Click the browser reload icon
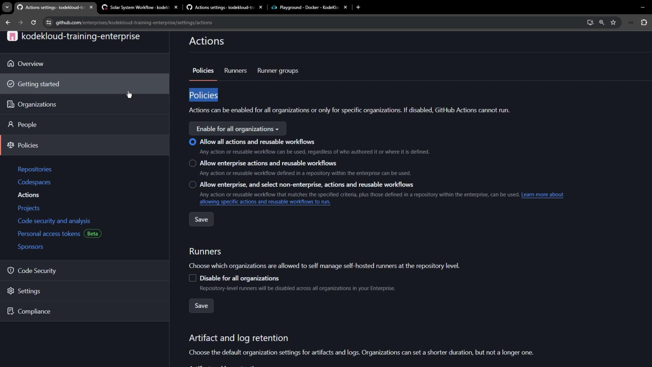The image size is (652, 367). click(33, 22)
